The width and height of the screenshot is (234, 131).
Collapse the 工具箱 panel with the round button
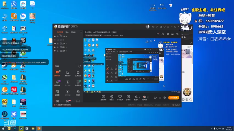pos(80,66)
